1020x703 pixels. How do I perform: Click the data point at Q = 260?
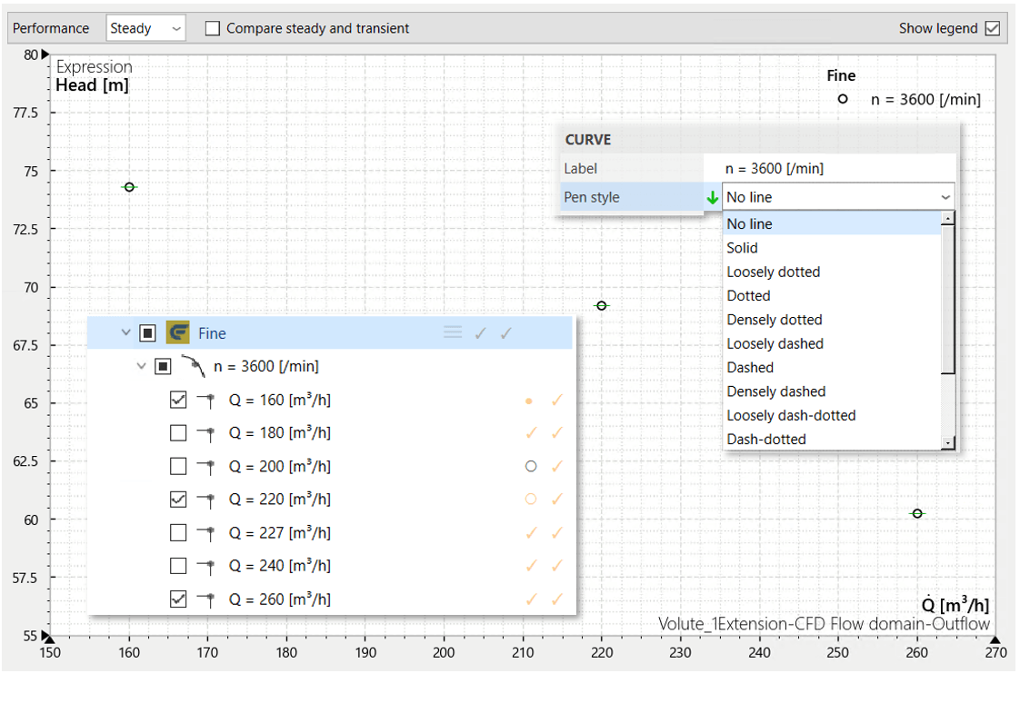916,513
